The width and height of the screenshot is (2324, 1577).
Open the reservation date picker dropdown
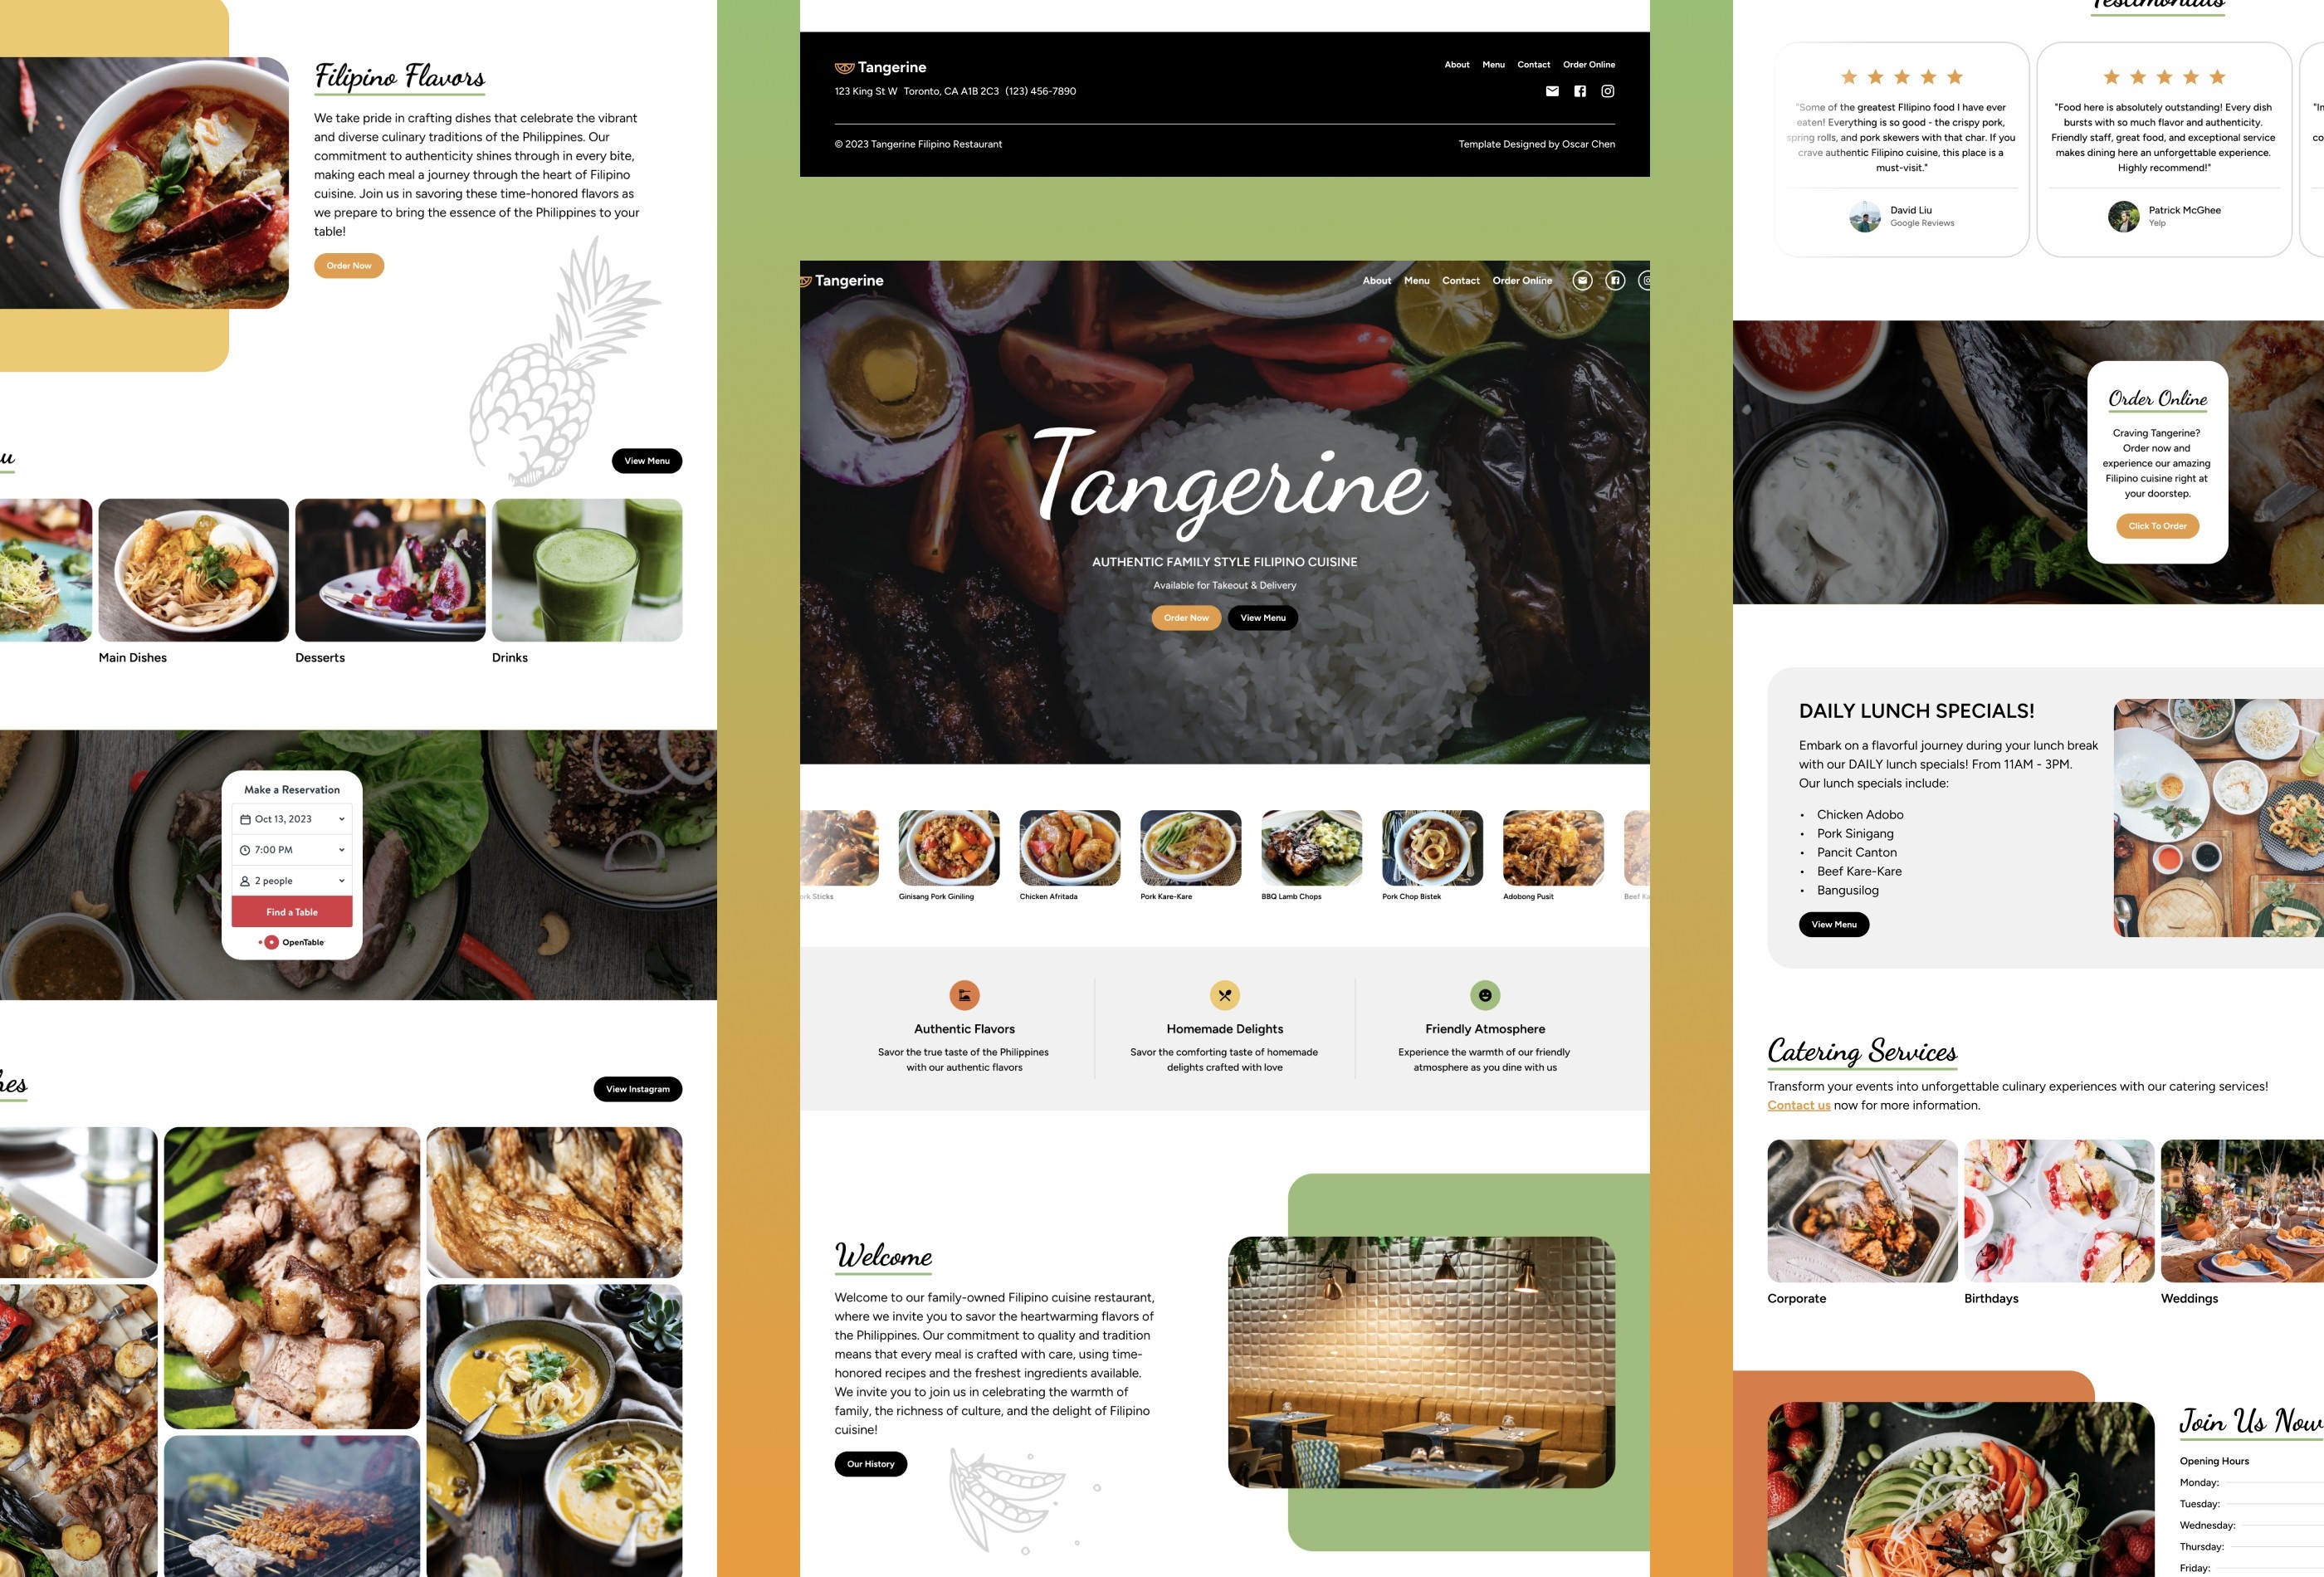coord(290,818)
